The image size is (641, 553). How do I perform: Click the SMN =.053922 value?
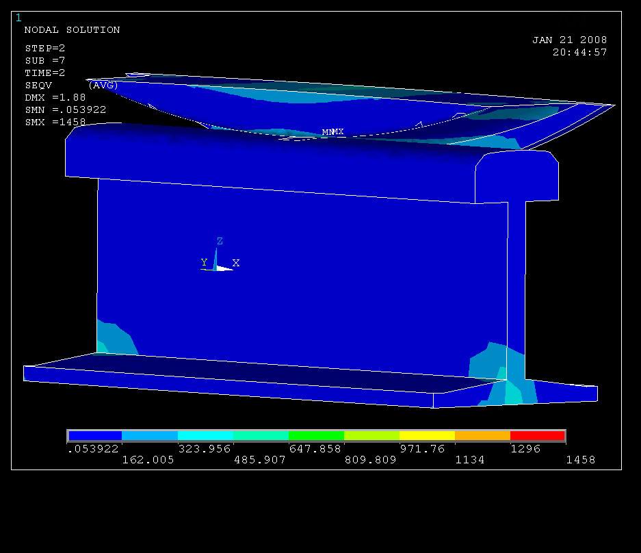coord(66,110)
